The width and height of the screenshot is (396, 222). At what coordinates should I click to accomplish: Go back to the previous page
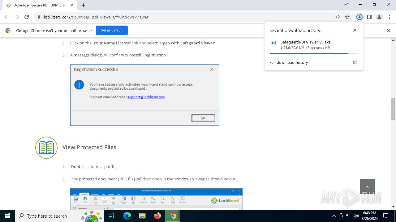7,17
